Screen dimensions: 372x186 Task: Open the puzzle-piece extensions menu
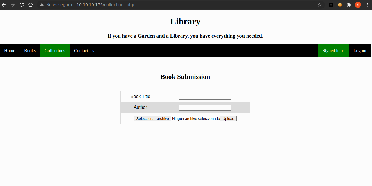(x=349, y=5)
